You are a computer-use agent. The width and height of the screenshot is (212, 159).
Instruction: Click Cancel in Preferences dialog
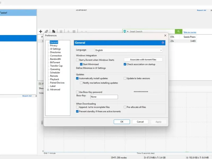point(140,122)
